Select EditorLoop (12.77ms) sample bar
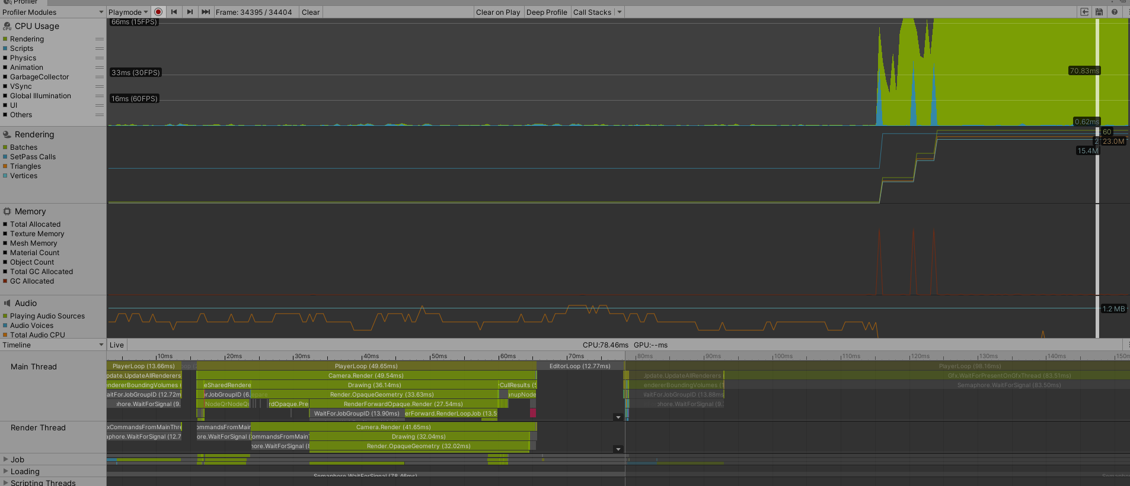Image resolution: width=1130 pixels, height=486 pixels. [x=580, y=366]
